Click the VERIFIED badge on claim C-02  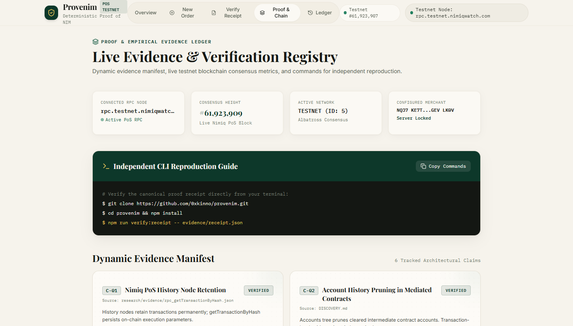456,290
